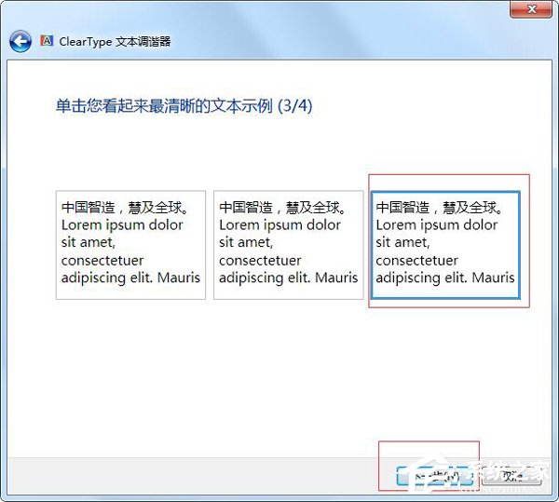This screenshot has height=502, width=559.
Task: Select the middle text sample box
Action: pos(288,245)
